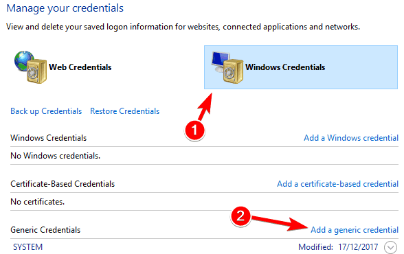Click the No Windows credentials message
404x254 pixels.
click(56, 156)
